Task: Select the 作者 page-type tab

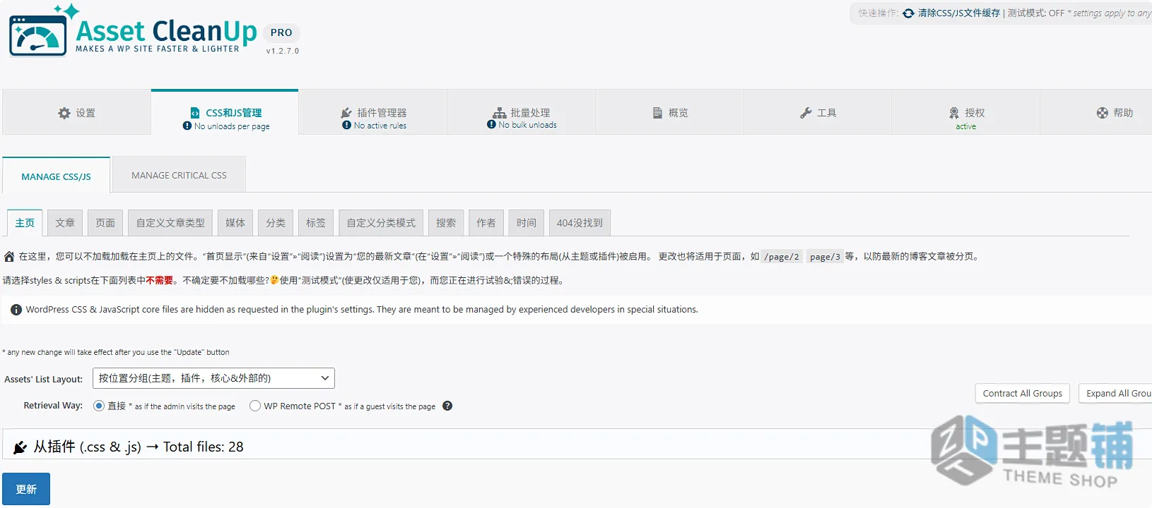Action: point(486,222)
